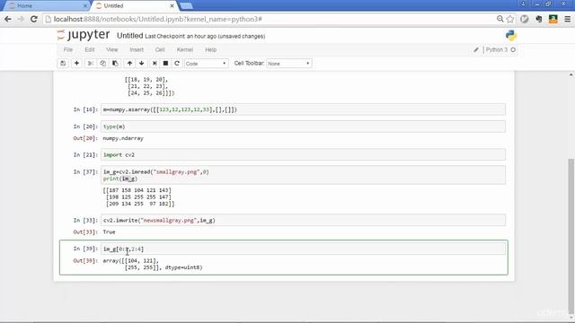This screenshot has height=323, width=575.
Task: Reload the page in browser
Action: [x=34, y=19]
